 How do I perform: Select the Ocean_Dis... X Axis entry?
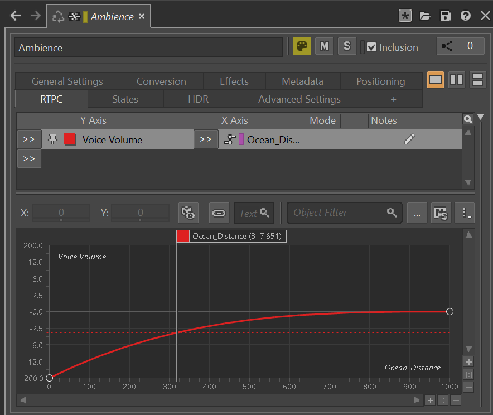[x=273, y=139]
